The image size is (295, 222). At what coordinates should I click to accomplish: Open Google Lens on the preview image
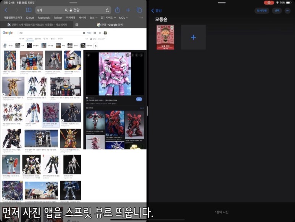coord(127,55)
